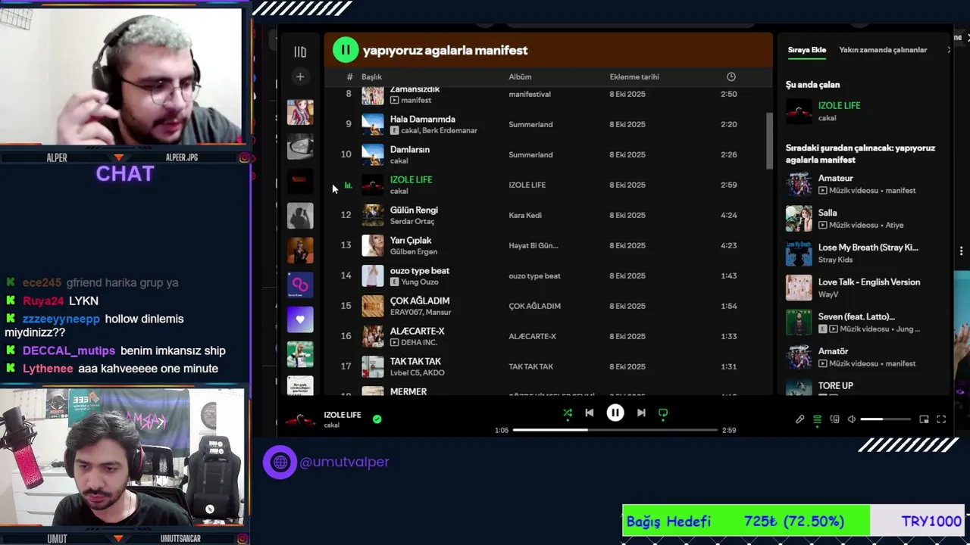Open the three-dot menu at queue panel edge
Image resolution: width=970 pixels, height=545 pixels.
pos(961,251)
